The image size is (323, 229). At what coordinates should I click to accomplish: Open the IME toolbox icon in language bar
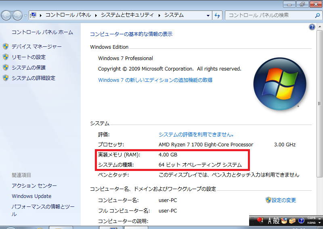(292, 221)
